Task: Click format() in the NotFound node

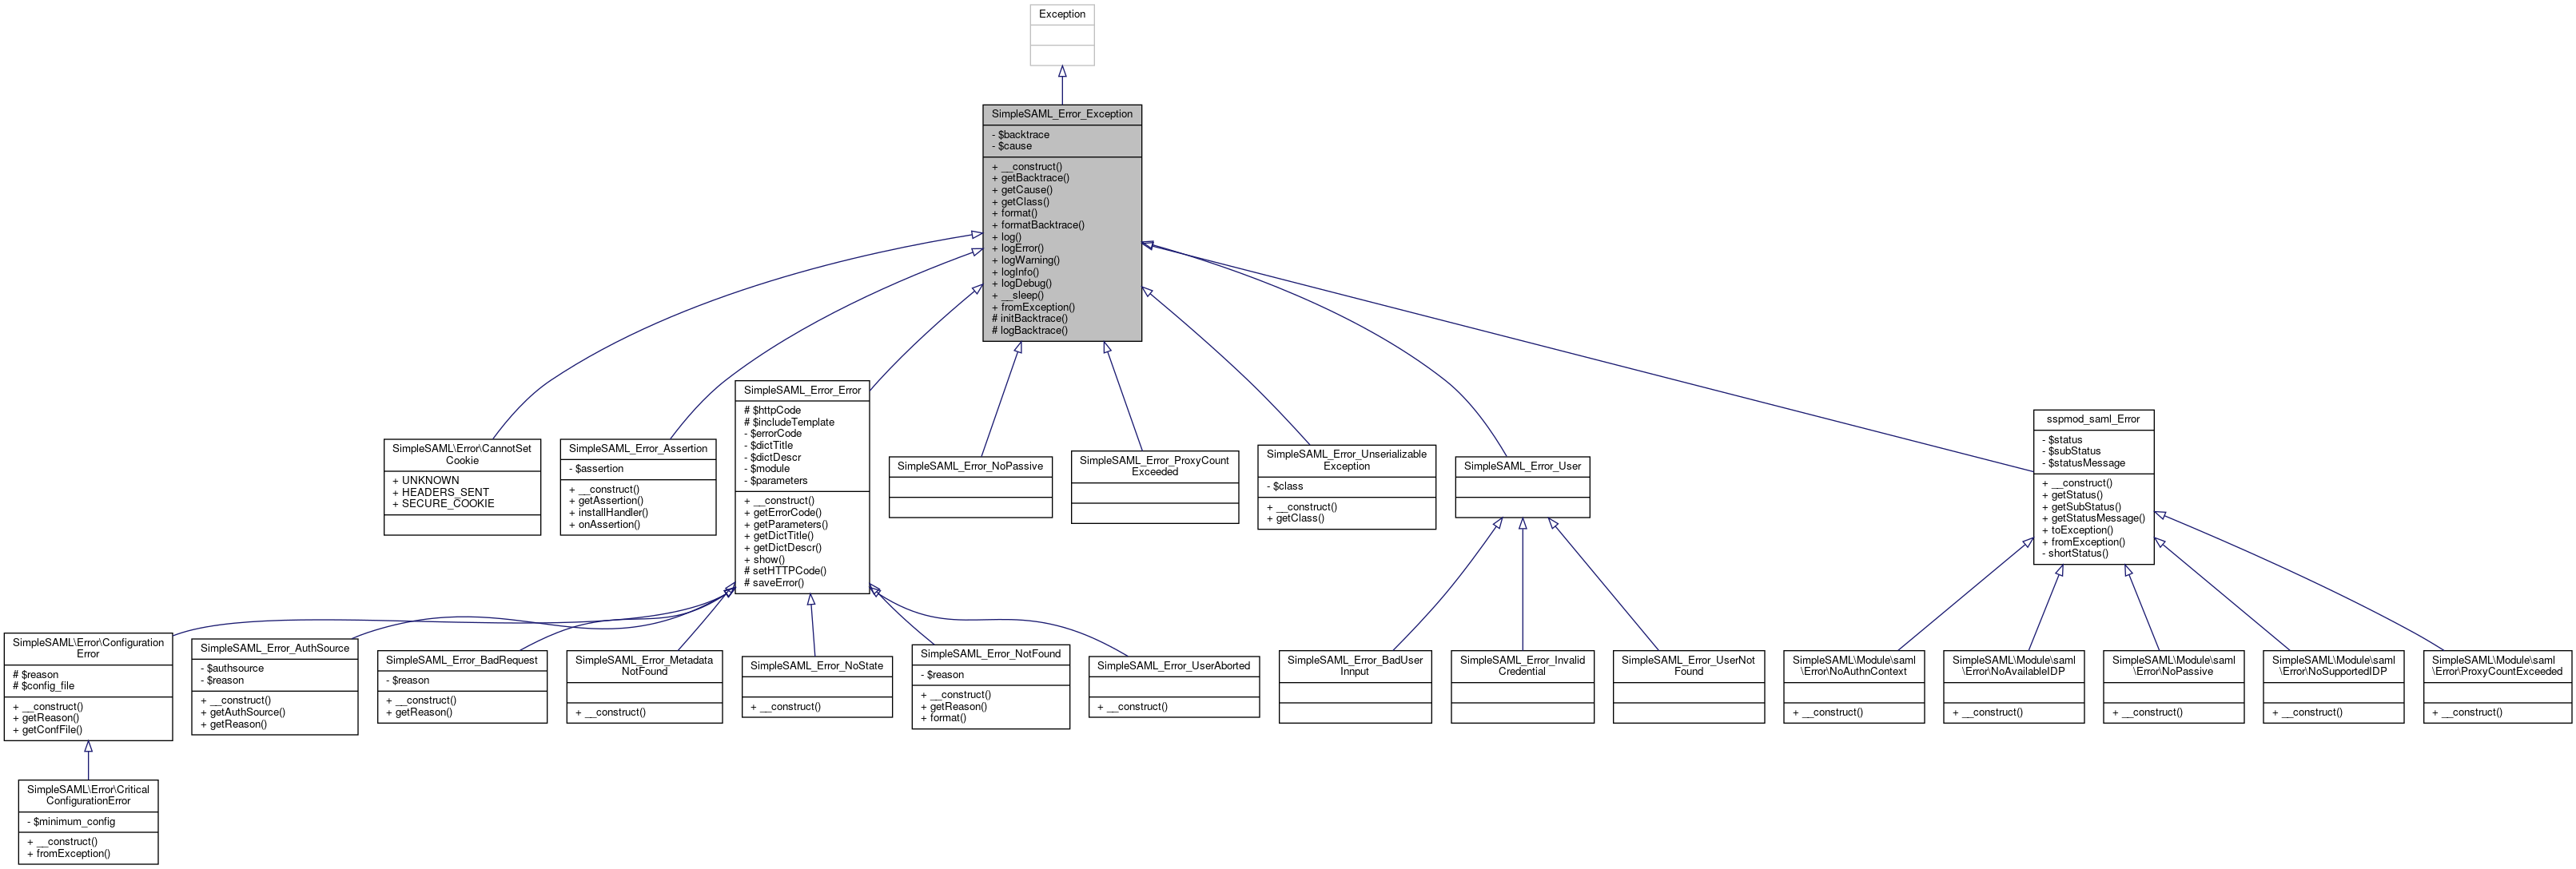Action: coord(943,718)
